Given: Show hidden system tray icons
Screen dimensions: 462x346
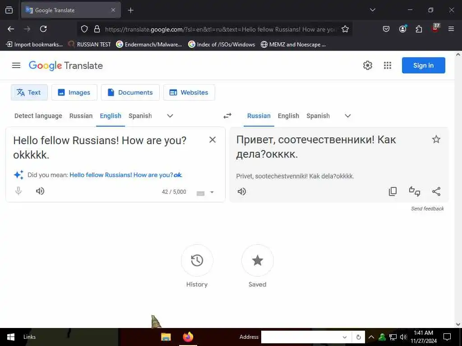Looking at the screenshot, I should coord(371,337).
